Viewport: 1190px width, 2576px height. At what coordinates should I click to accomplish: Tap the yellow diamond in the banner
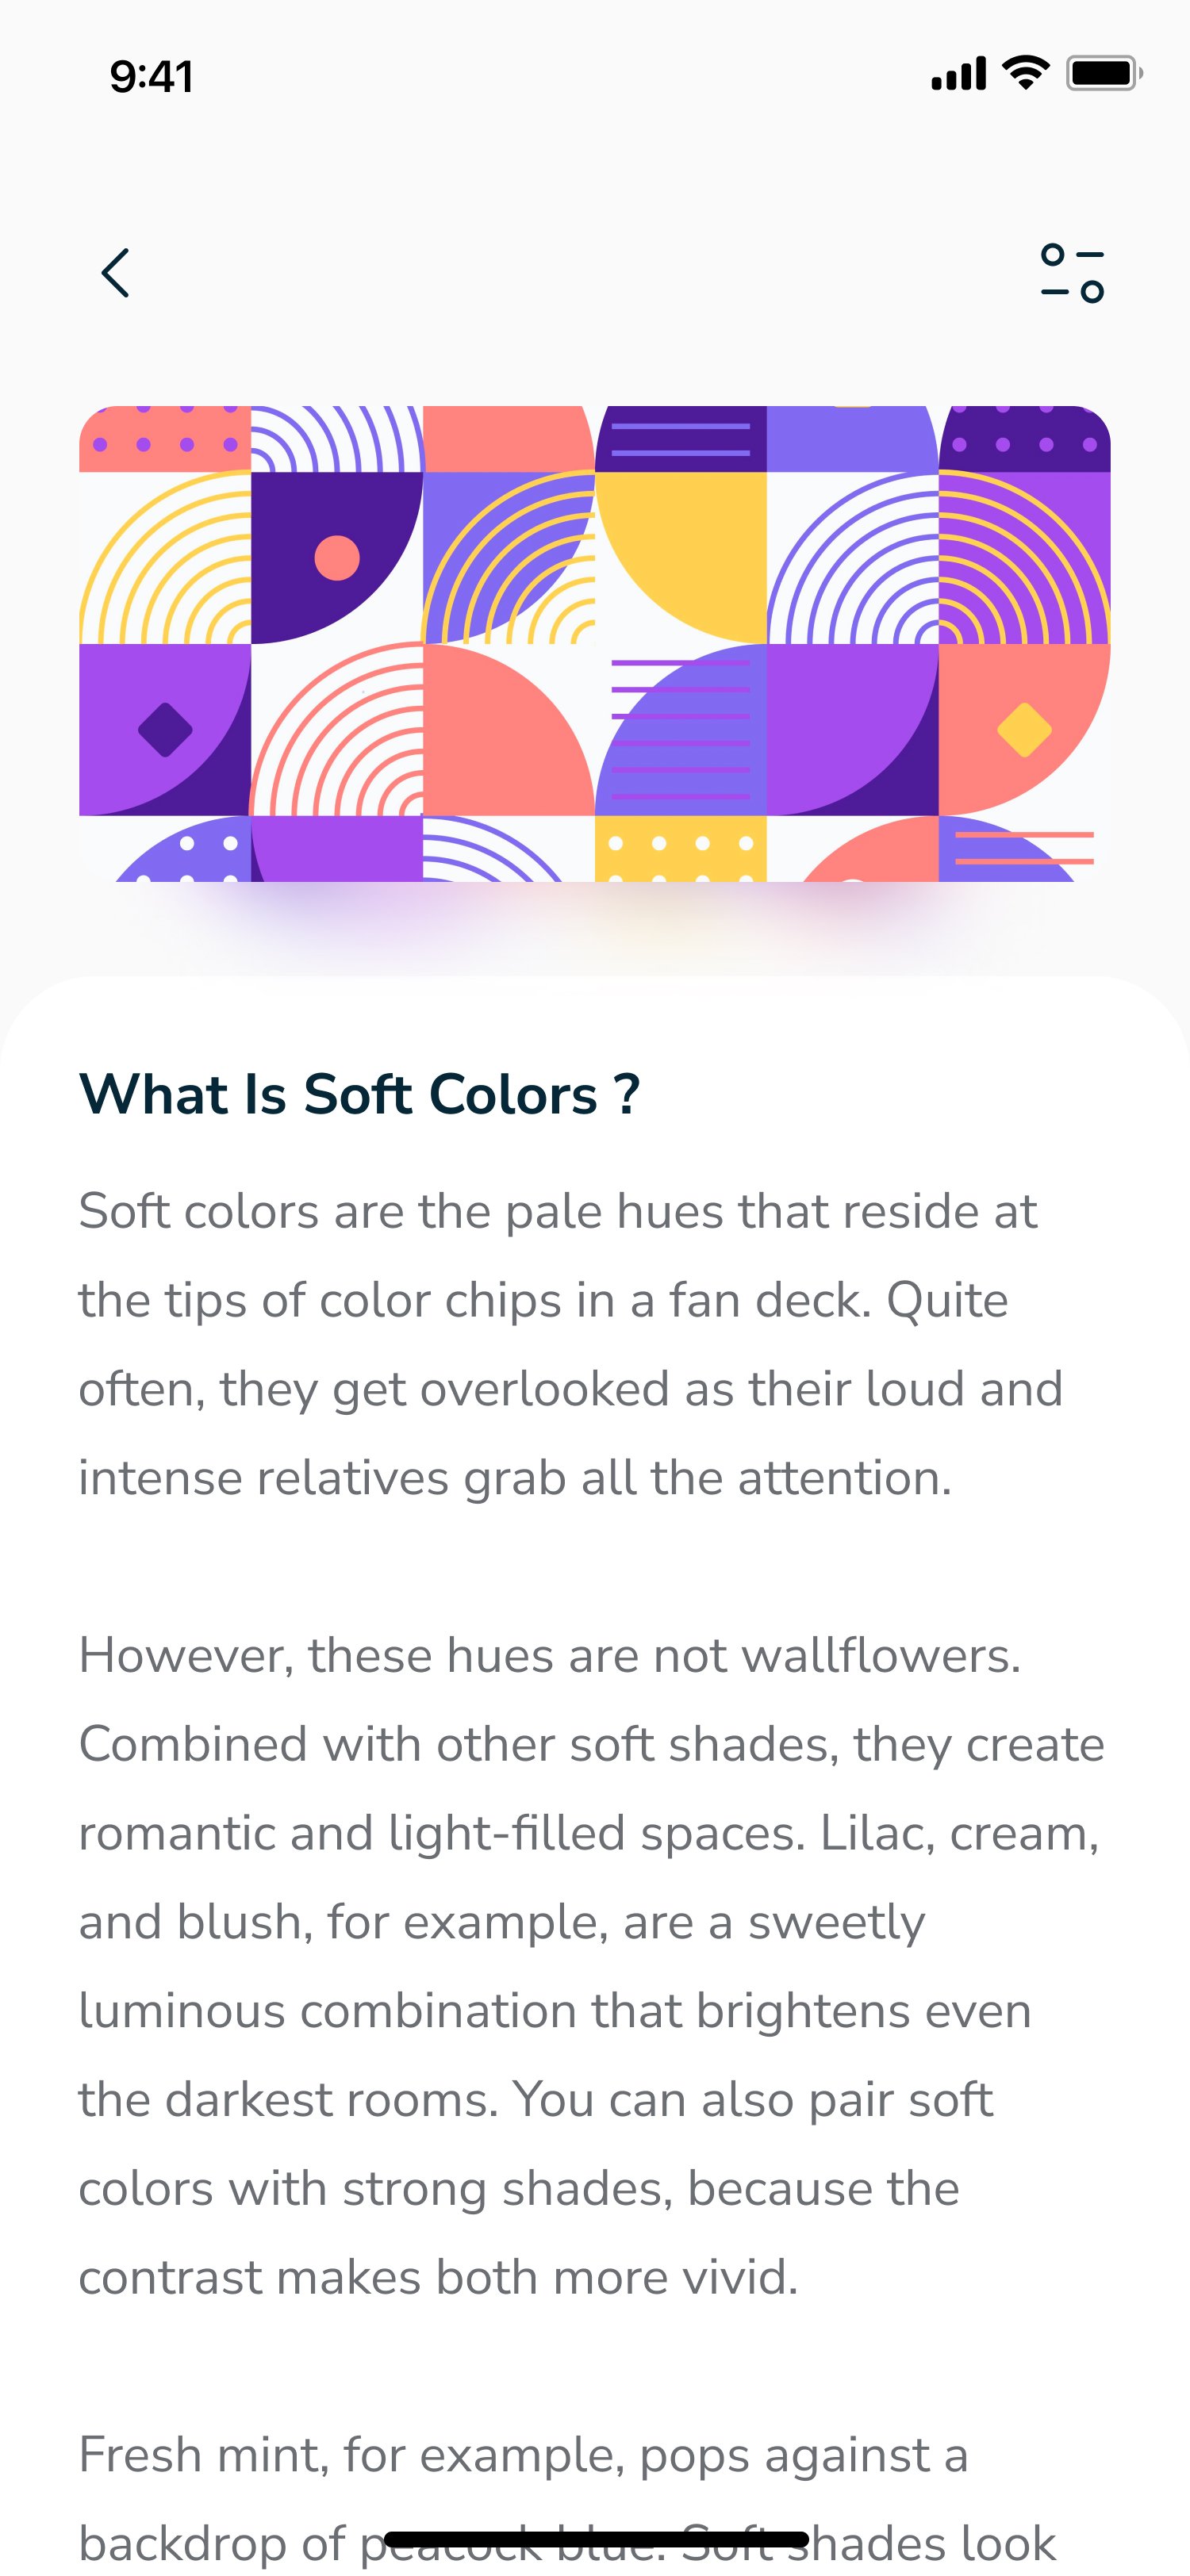pyautogui.click(x=1024, y=730)
